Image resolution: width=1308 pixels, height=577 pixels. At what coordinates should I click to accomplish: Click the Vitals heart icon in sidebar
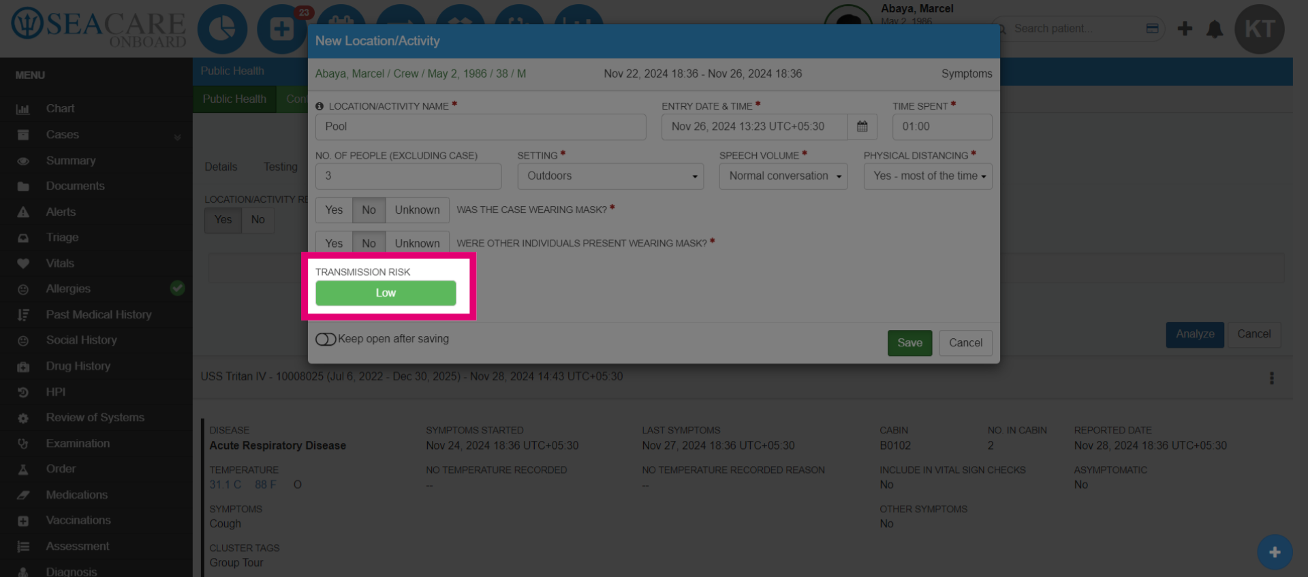pos(23,263)
